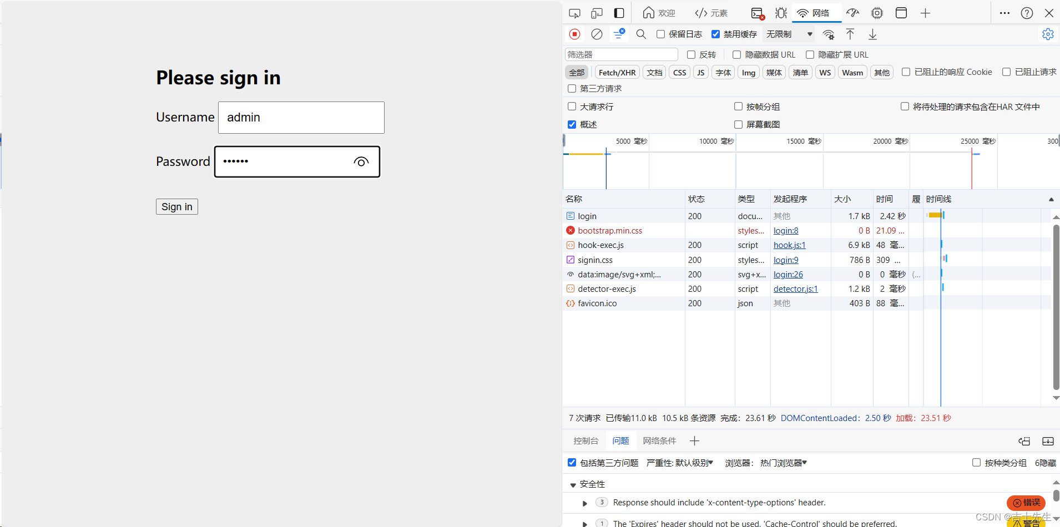Open the Memory chip icon tab
The image size is (1060, 527).
pyautogui.click(x=877, y=13)
